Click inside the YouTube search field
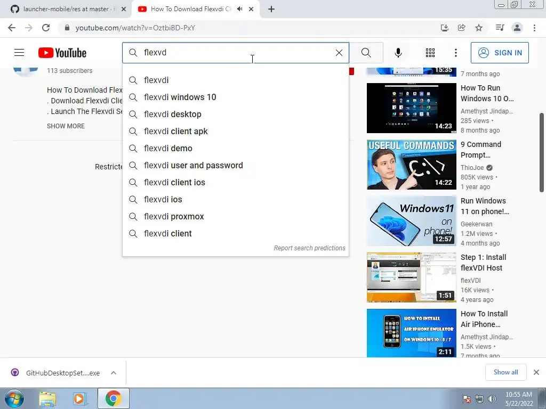The width and height of the screenshot is (546, 409). pyautogui.click(x=235, y=53)
